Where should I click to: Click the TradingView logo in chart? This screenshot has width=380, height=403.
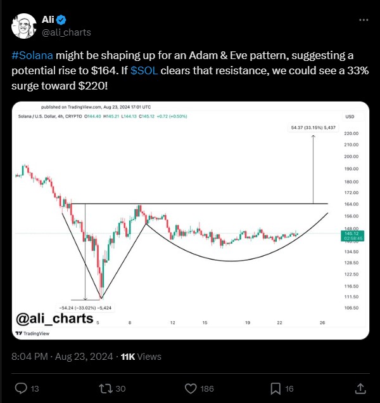pos(32,333)
